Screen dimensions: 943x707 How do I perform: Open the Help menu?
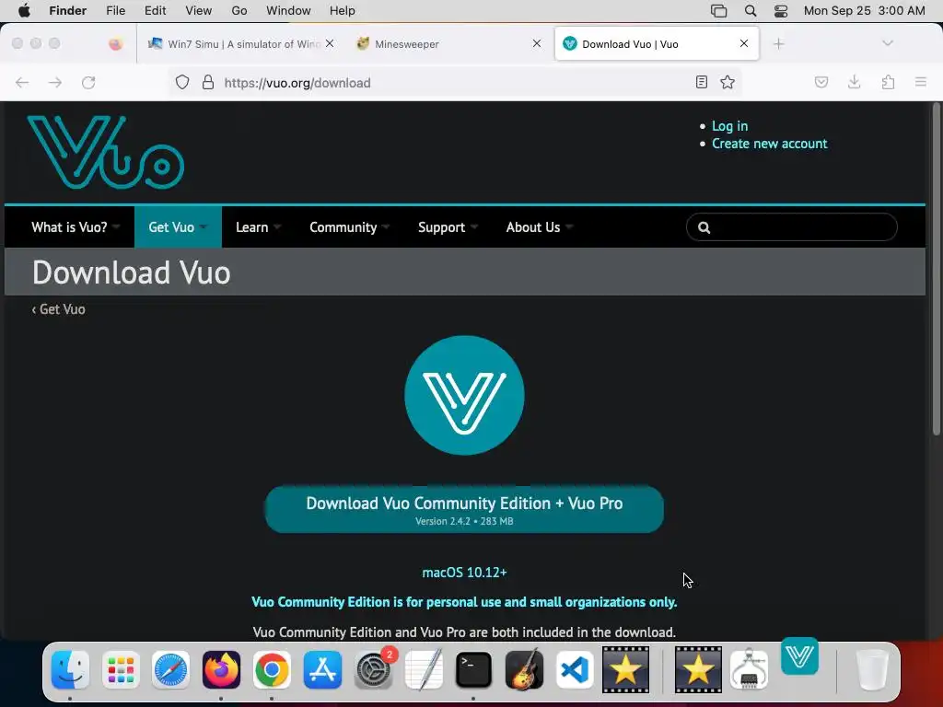tap(343, 11)
